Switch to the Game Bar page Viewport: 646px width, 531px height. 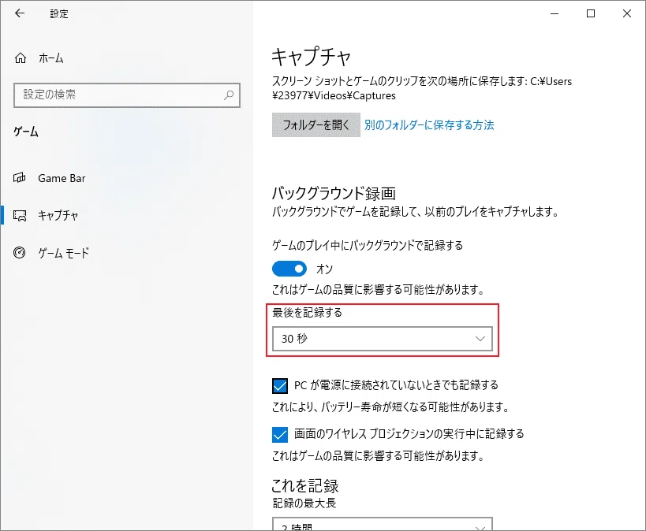[62, 178]
